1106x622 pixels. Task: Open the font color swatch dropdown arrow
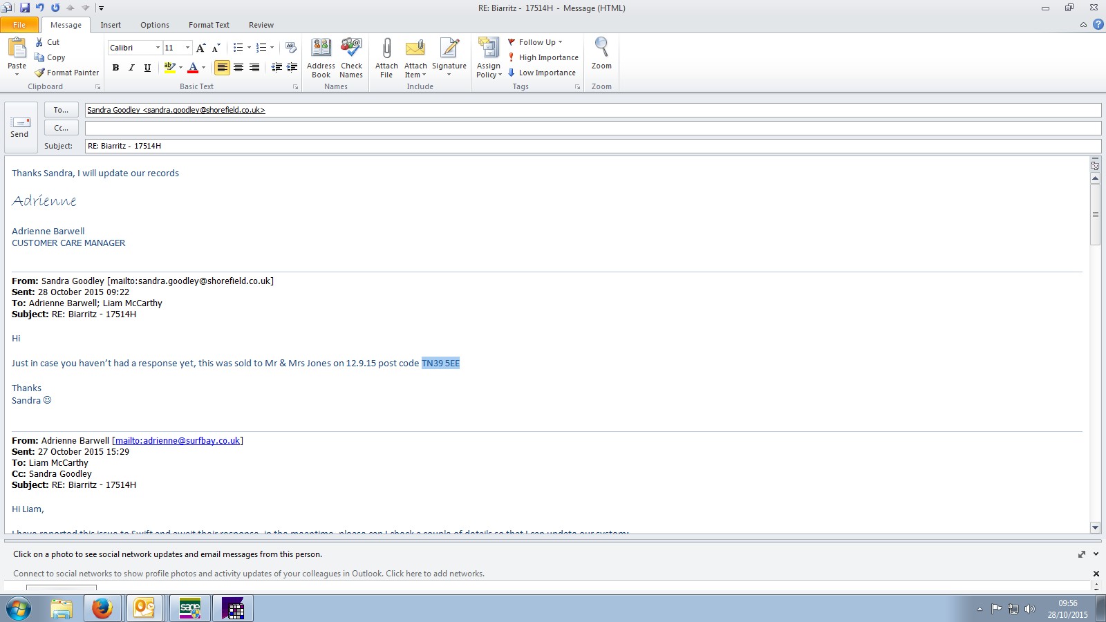click(x=203, y=68)
